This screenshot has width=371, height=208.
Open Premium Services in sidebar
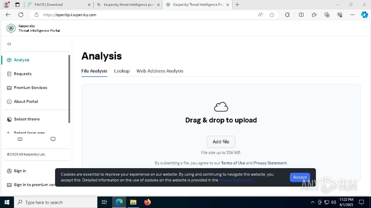point(30,88)
